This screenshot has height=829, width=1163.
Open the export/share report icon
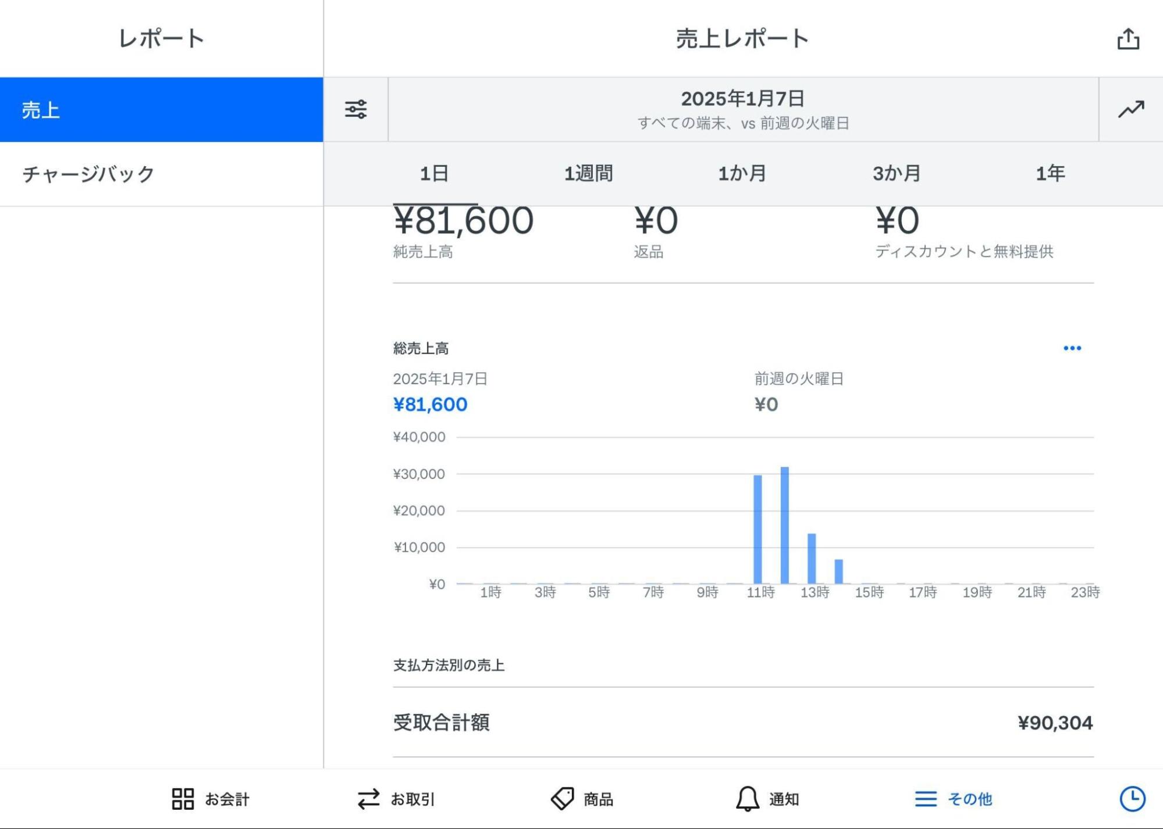coord(1129,38)
